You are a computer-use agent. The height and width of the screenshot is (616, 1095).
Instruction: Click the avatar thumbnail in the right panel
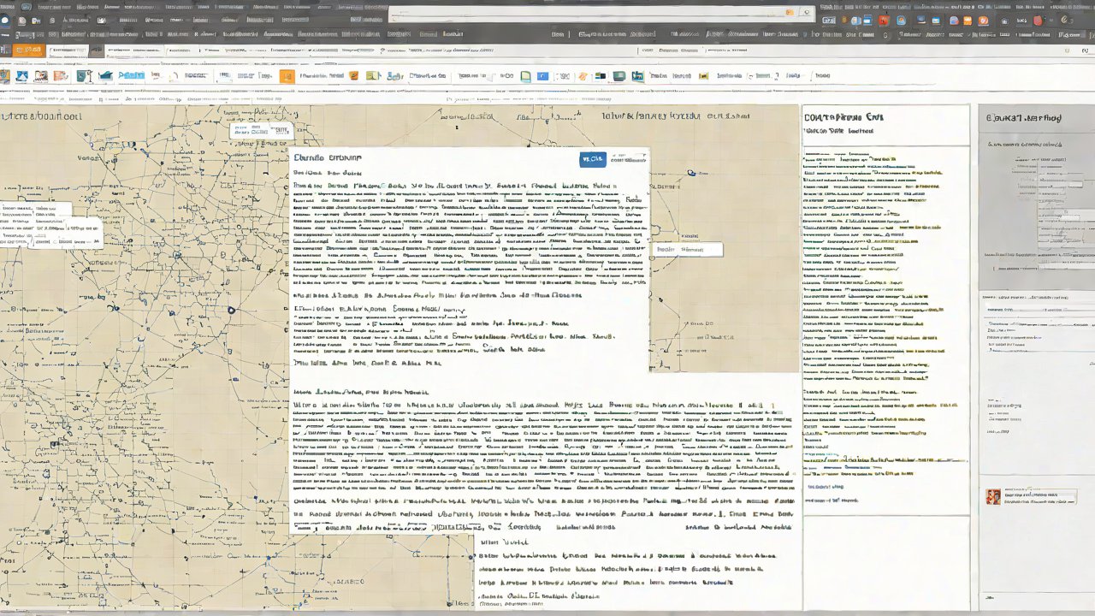pos(993,496)
